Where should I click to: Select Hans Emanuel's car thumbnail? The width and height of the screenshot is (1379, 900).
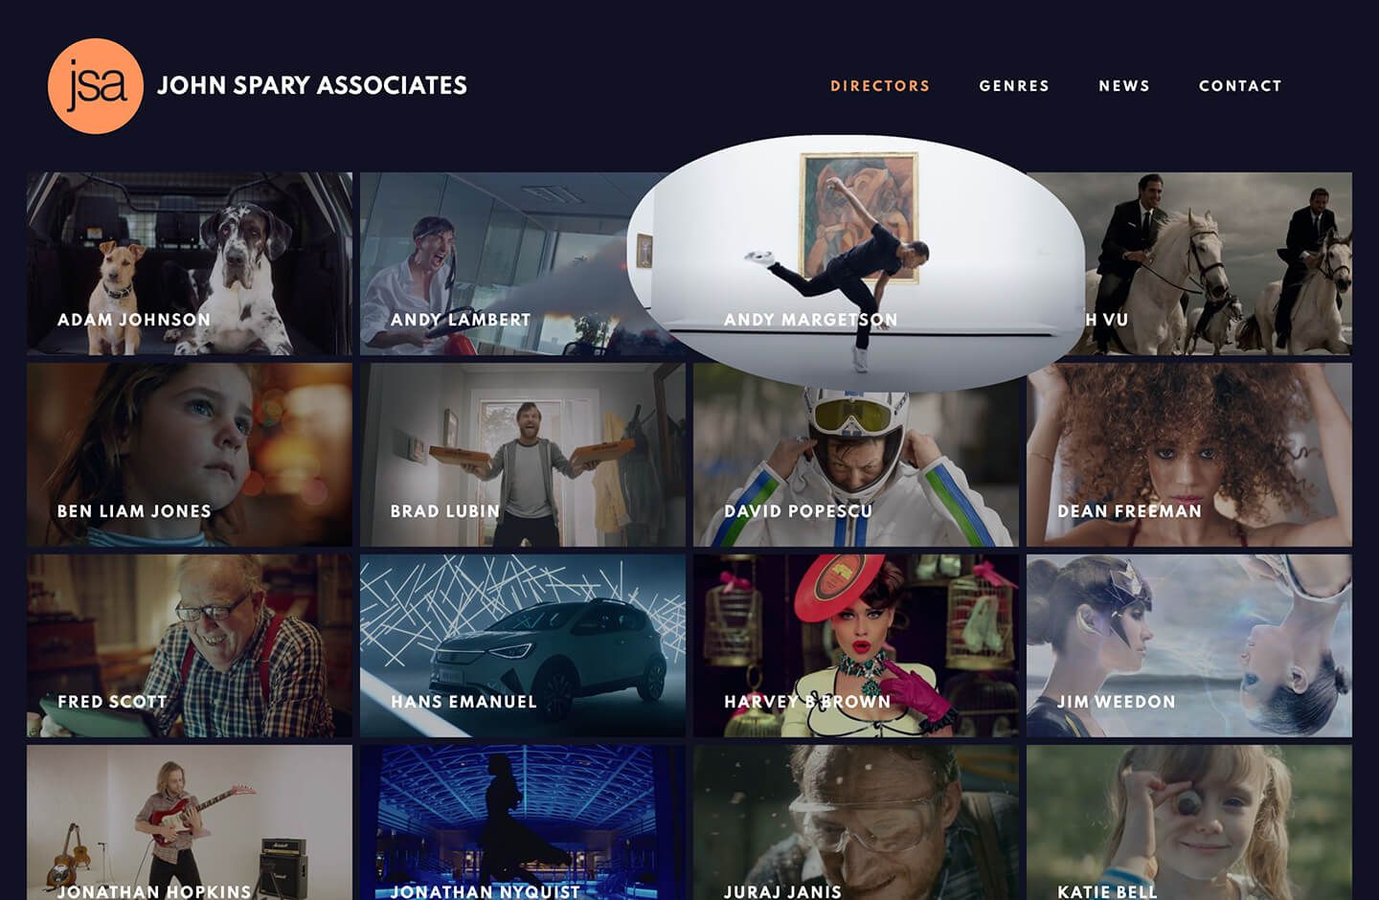(523, 645)
